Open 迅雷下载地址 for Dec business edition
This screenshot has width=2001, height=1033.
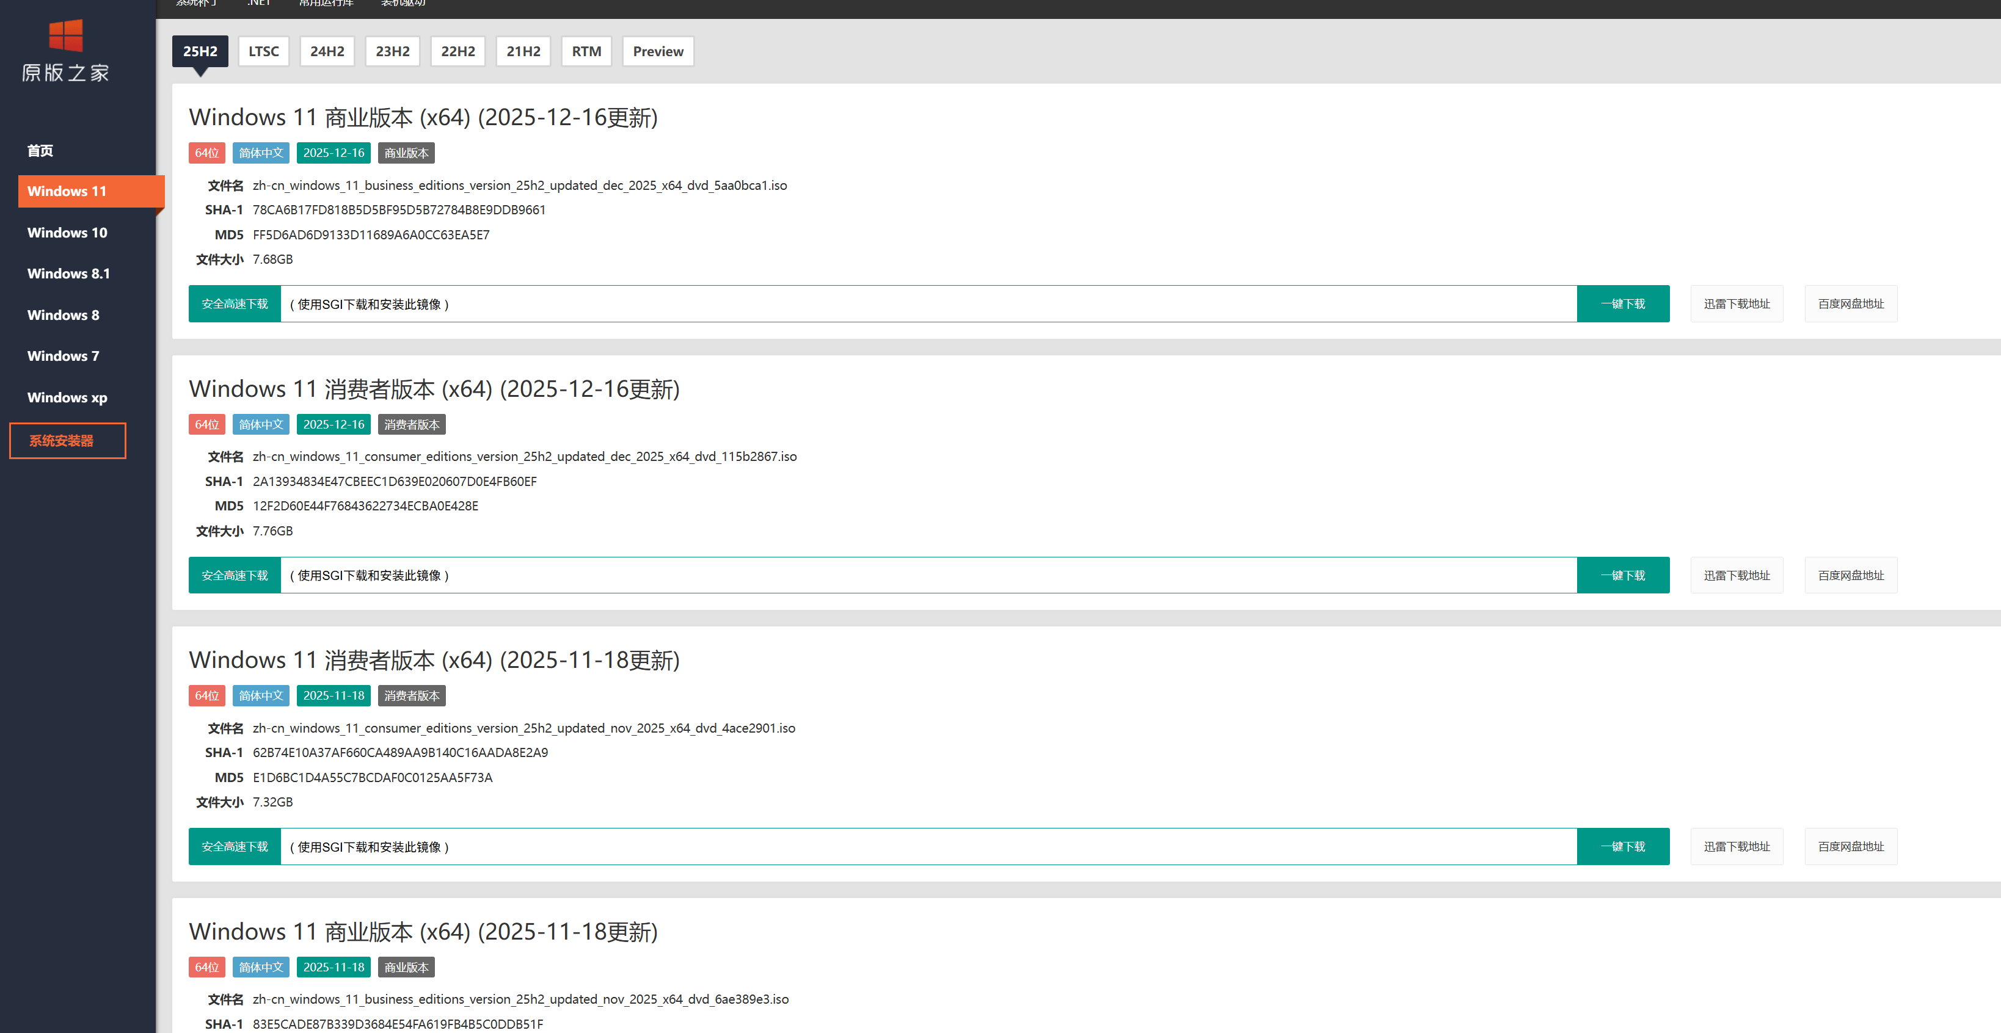click(x=1736, y=303)
